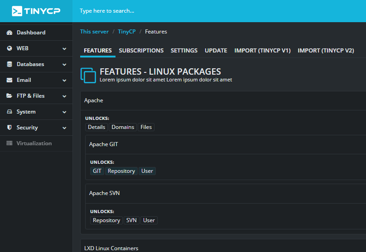This screenshot has height=252, width=366.
Task: Open the IMPORT (TINYCP V1) tab
Action: click(x=262, y=51)
